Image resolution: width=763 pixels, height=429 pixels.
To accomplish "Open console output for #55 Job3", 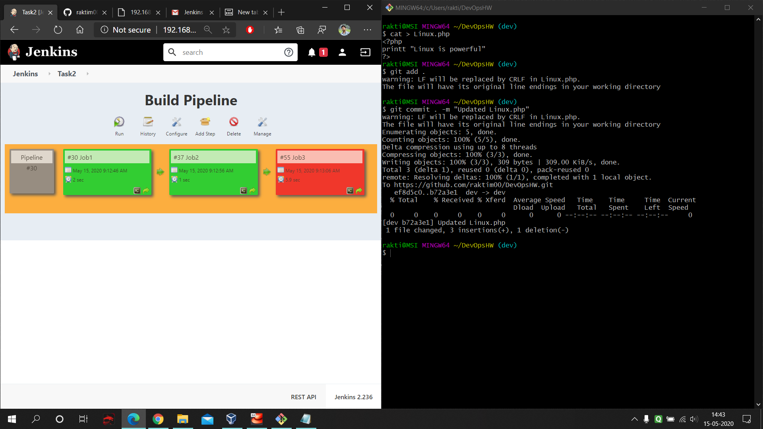I will pyautogui.click(x=350, y=191).
